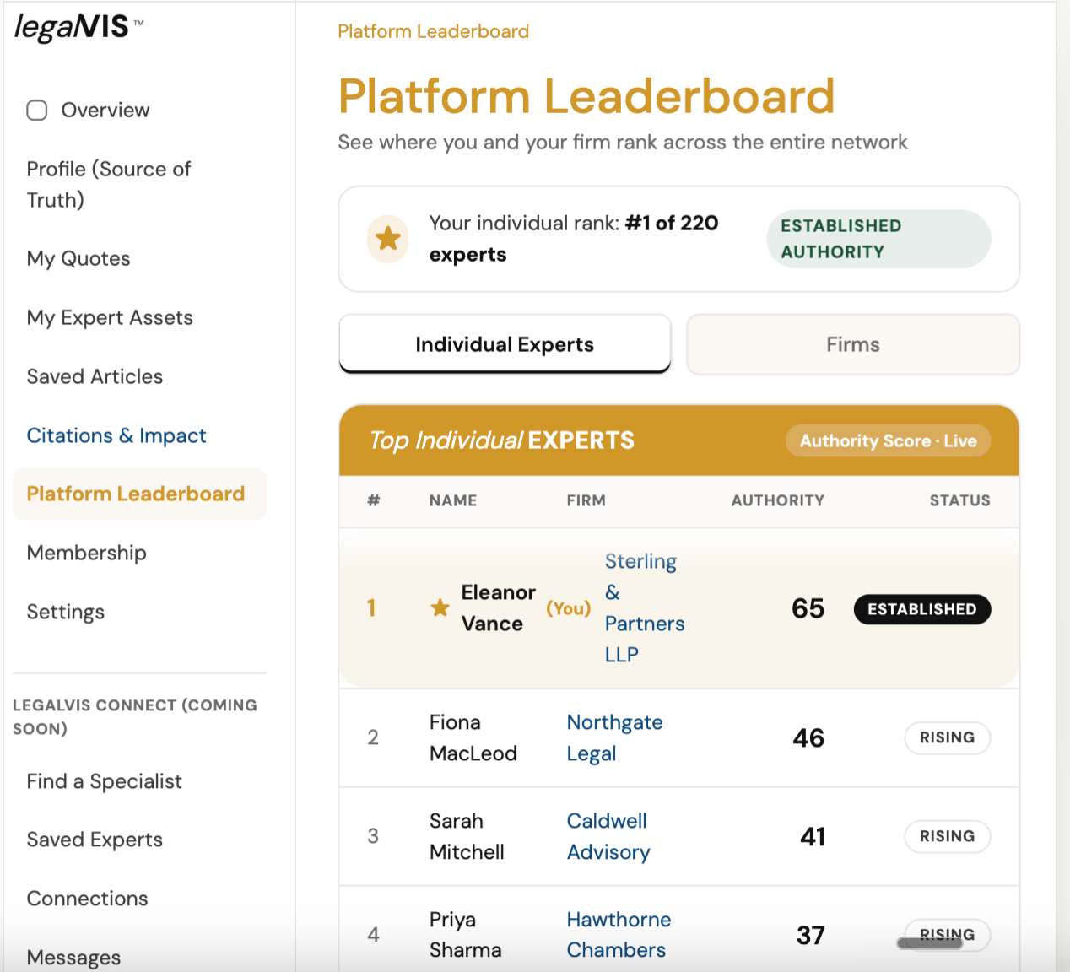Open the Hawthorne Chambers firm link
This screenshot has height=972, width=1070.
[619, 935]
